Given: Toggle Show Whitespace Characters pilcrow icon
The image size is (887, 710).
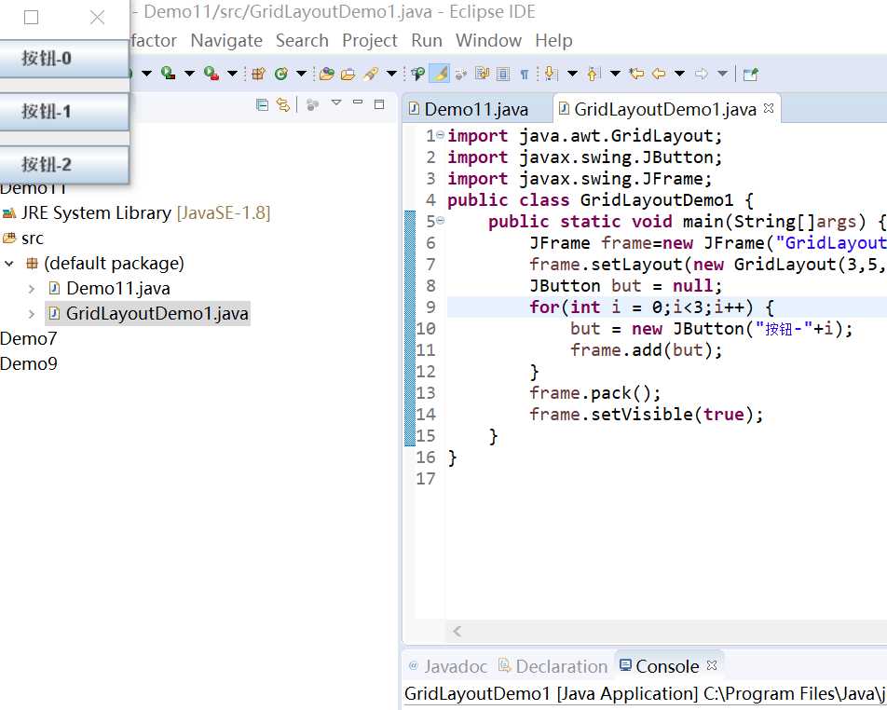Looking at the screenshot, I should point(525,74).
